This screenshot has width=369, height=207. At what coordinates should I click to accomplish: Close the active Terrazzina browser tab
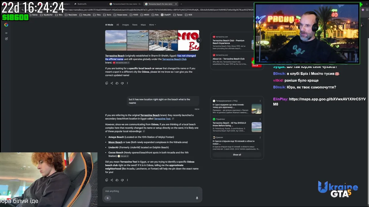176,4
